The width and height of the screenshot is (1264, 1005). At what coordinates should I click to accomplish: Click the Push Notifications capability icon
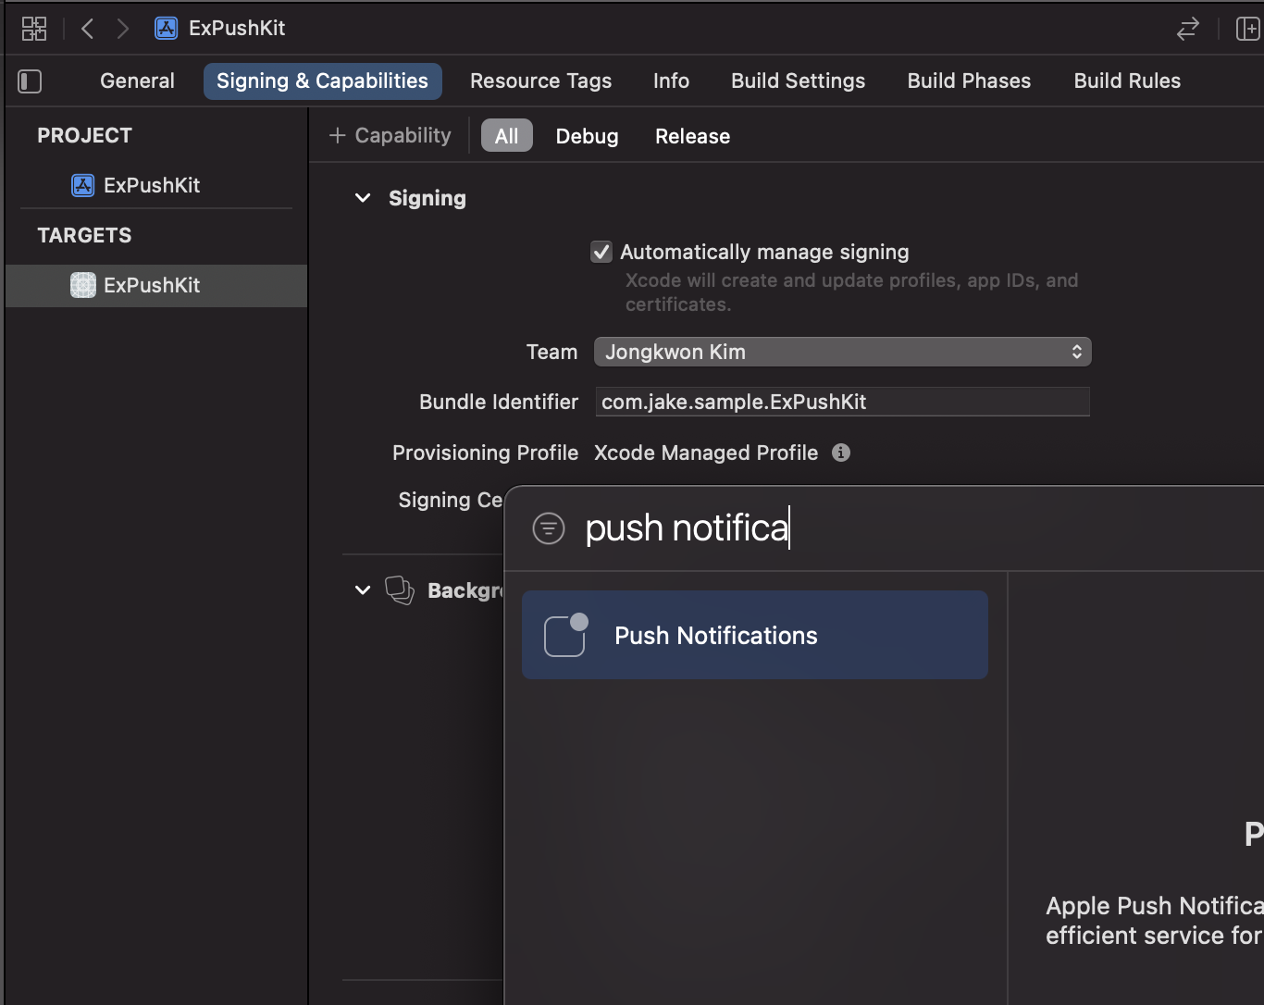point(566,635)
